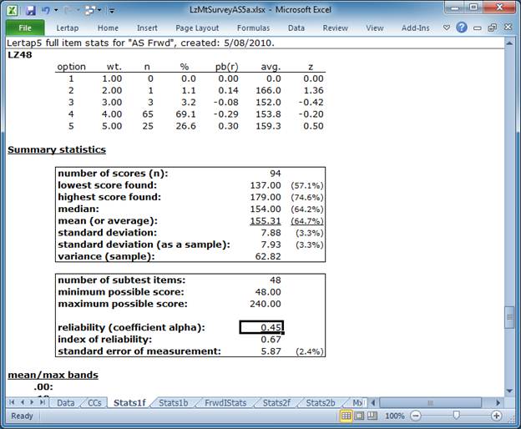Viewport: 521px width, 429px height.
Task: Open the File tab
Action: coord(24,28)
